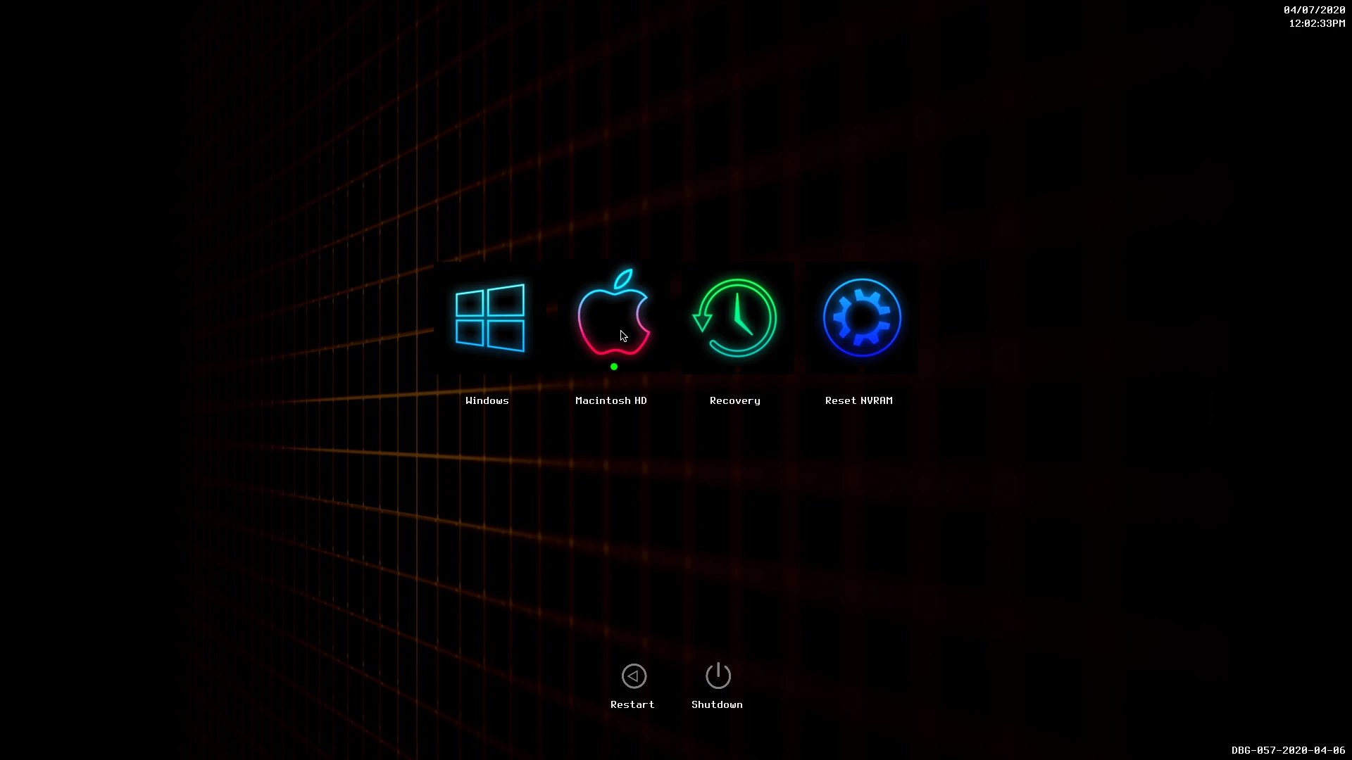Click the Recovery label text

(735, 400)
